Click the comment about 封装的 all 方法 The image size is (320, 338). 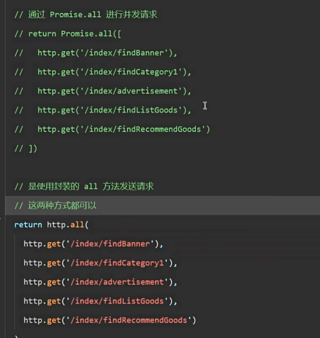coord(84,187)
